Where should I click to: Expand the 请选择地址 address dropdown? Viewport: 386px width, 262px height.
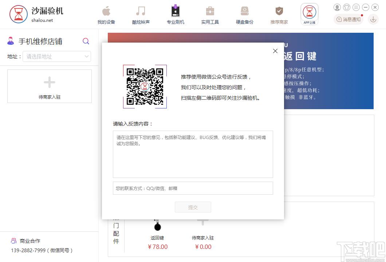57,56
